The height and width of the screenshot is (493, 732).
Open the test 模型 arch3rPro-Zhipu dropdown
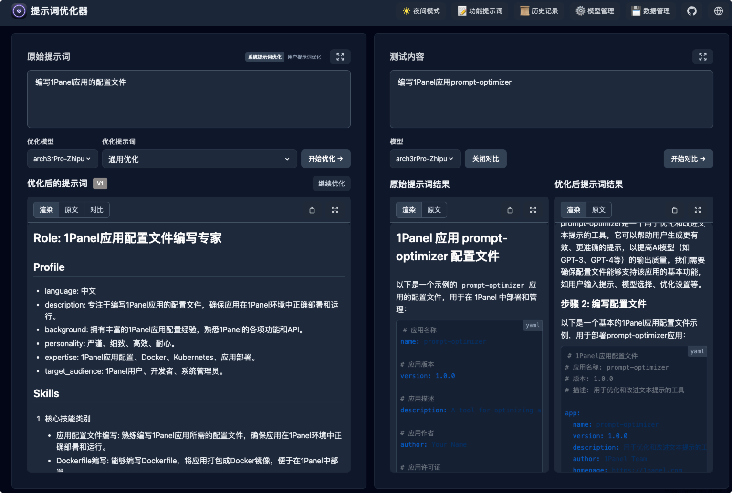click(425, 159)
